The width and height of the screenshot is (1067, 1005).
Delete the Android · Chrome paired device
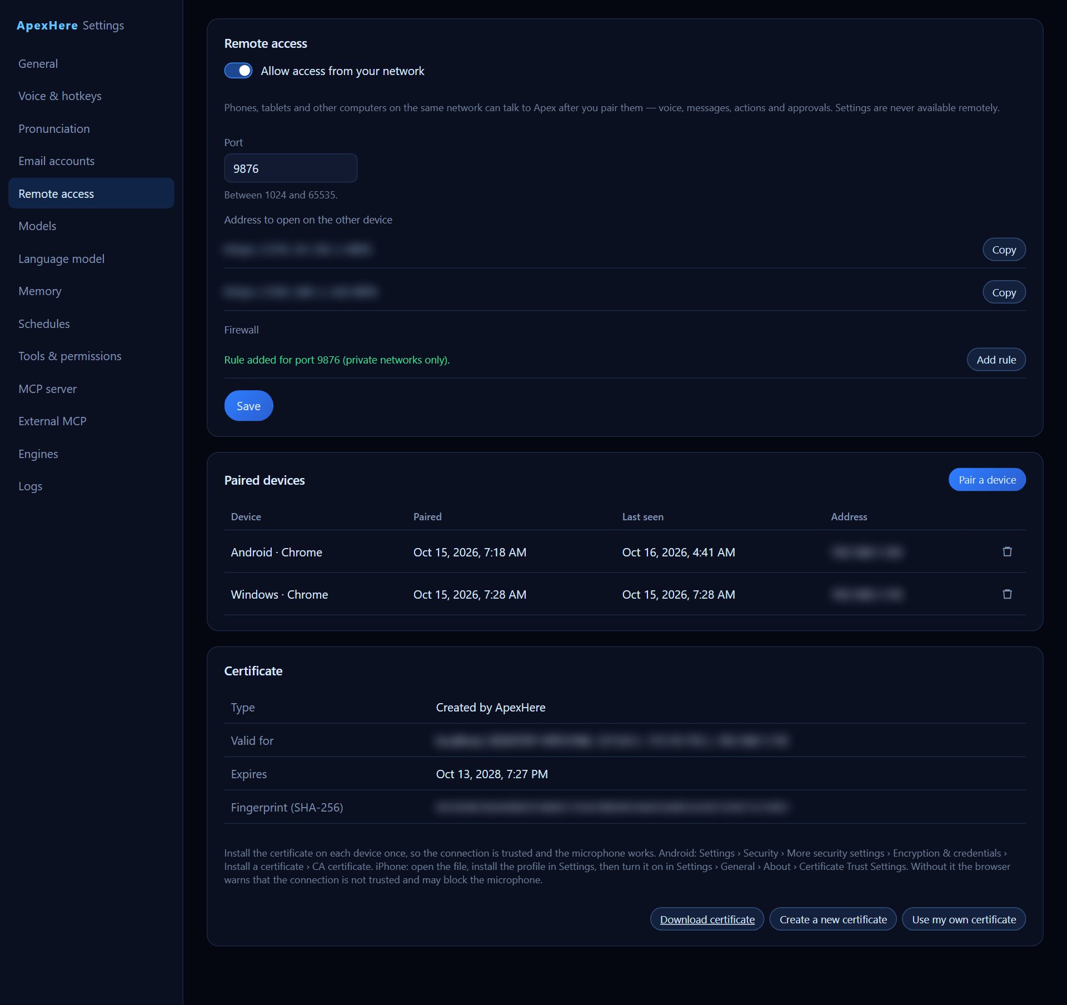1007,551
